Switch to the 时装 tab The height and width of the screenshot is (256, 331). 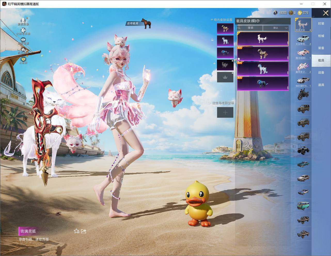[321, 23]
